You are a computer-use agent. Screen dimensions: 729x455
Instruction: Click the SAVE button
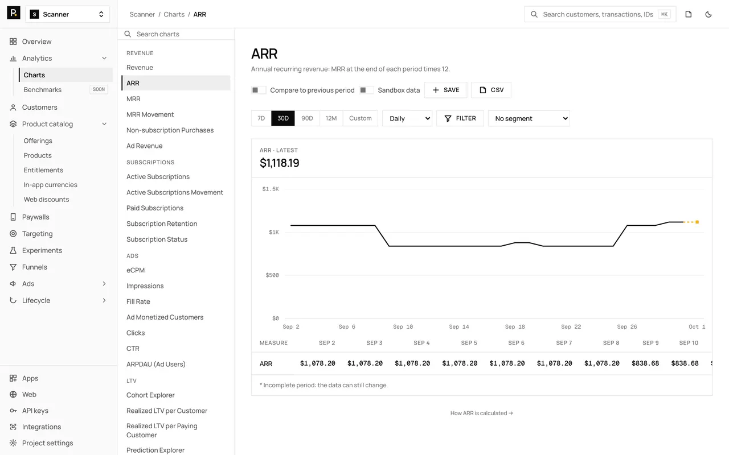tap(446, 90)
